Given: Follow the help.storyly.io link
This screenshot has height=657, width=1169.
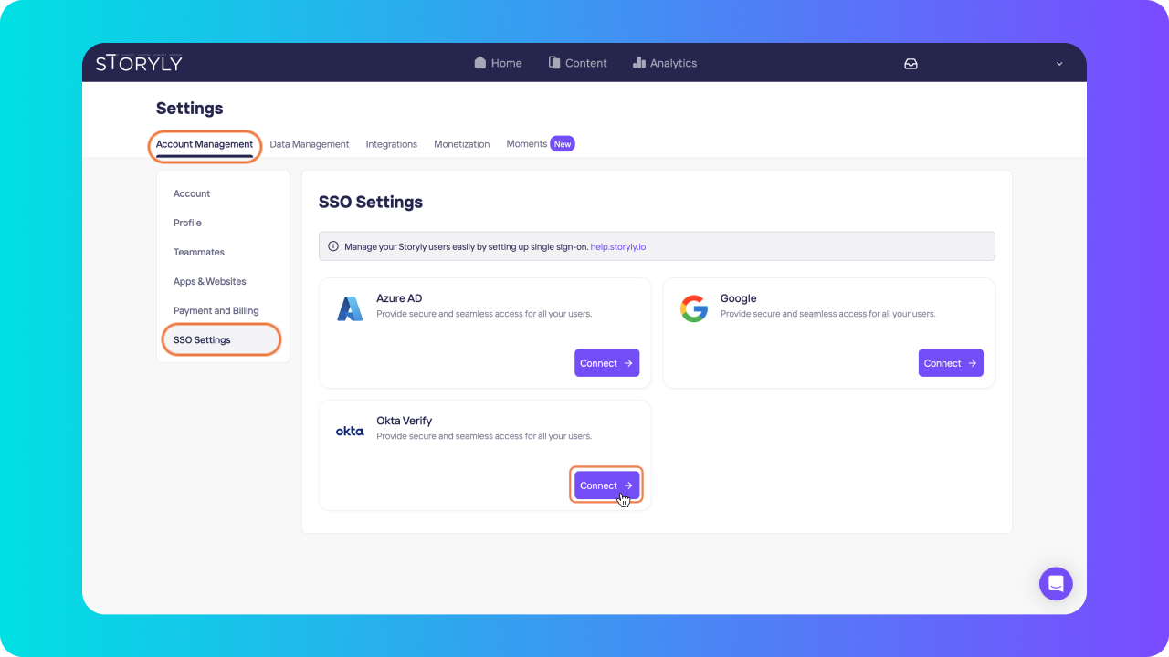Looking at the screenshot, I should click(618, 246).
